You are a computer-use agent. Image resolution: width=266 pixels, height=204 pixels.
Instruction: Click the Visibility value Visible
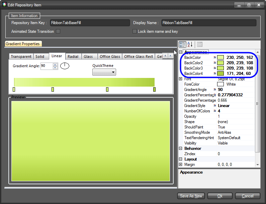223,143
